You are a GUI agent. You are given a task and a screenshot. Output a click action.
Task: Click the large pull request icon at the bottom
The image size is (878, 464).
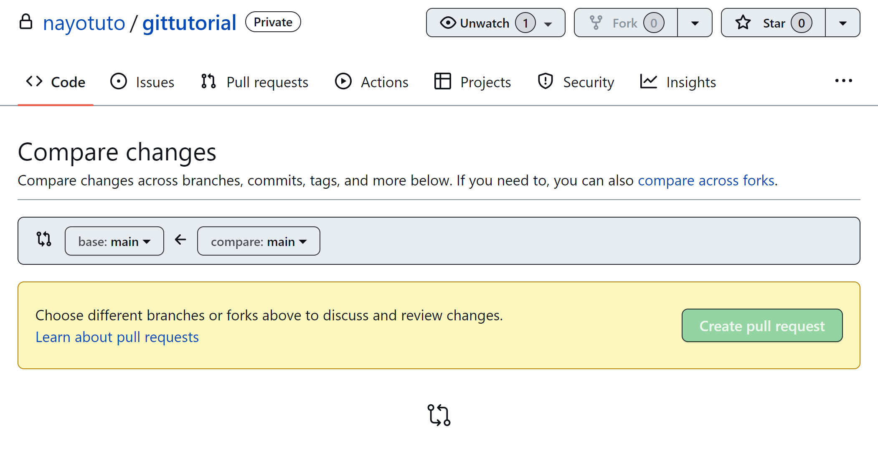[439, 415]
